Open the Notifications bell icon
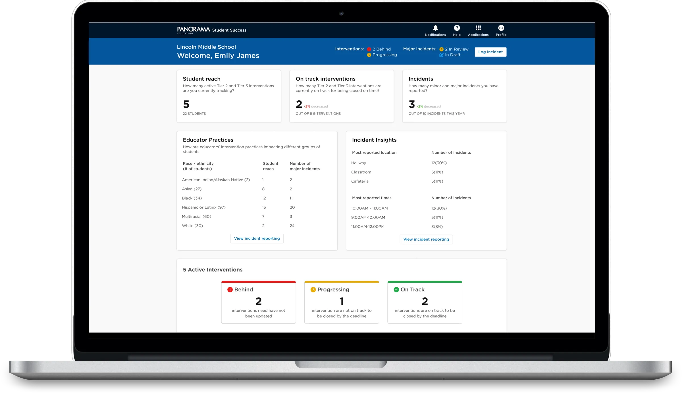Image resolution: width=682 pixels, height=393 pixels. click(435, 28)
